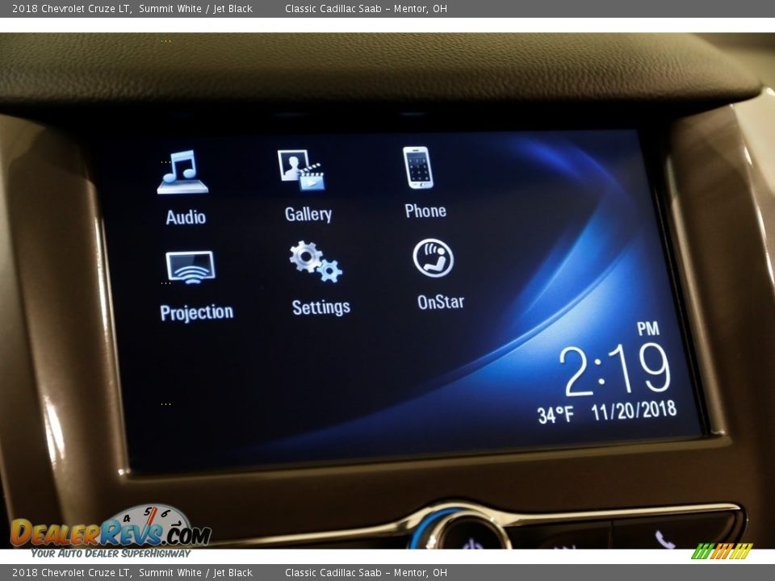Tap the OnStar circular icon
The image size is (775, 581).
[x=434, y=258]
